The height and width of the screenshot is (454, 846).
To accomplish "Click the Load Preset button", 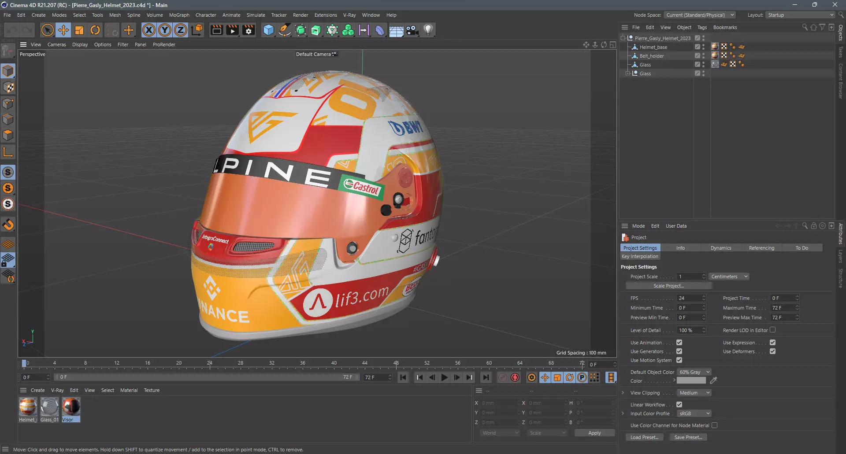I will coord(644,437).
